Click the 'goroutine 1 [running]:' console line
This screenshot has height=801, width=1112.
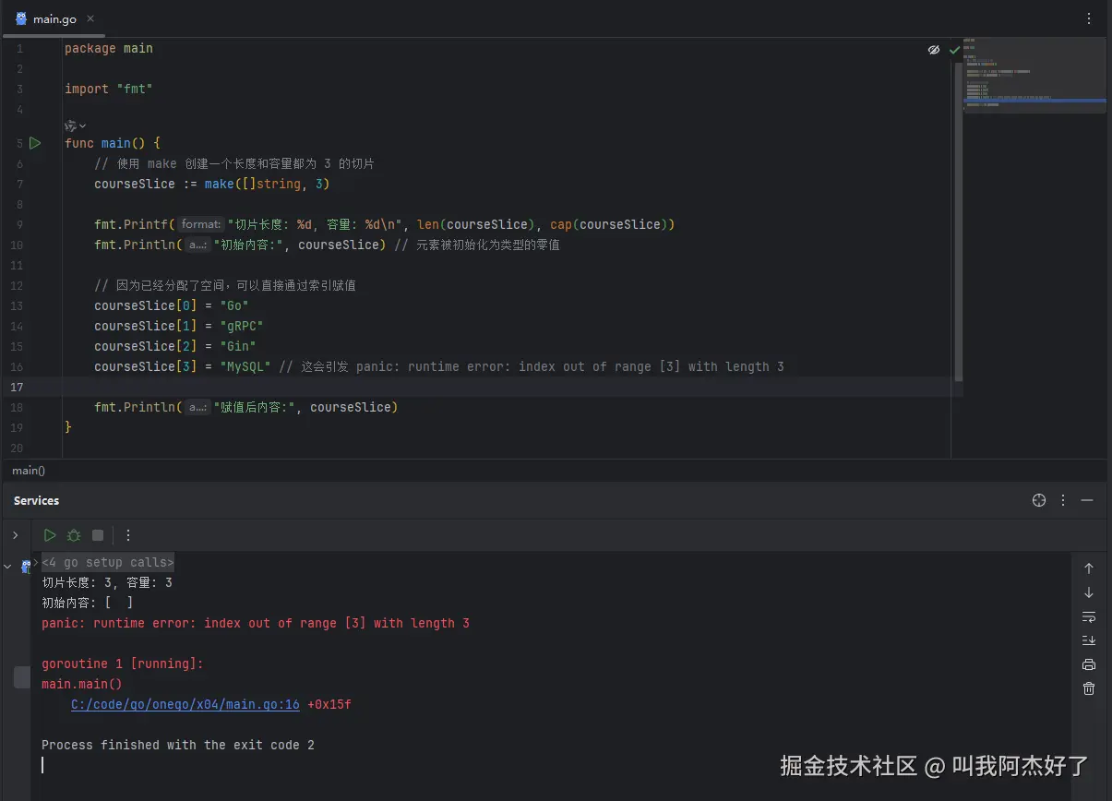(123, 664)
